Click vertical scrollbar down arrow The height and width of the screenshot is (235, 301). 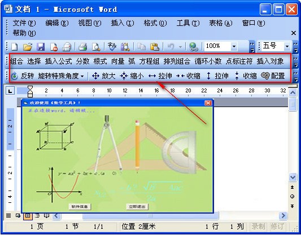point(293,178)
